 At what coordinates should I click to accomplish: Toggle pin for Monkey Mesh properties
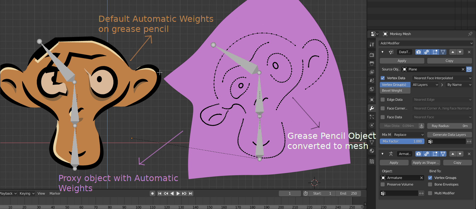click(x=470, y=34)
